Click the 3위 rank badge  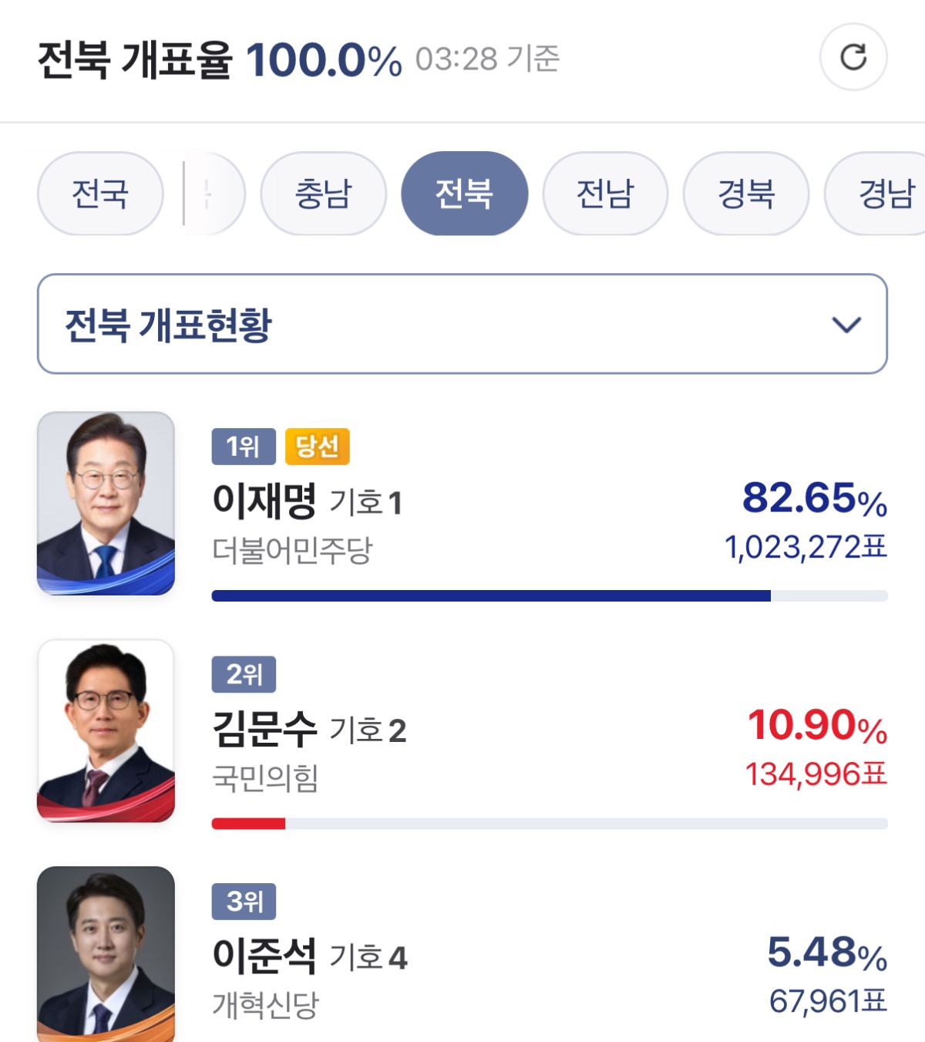tap(244, 901)
